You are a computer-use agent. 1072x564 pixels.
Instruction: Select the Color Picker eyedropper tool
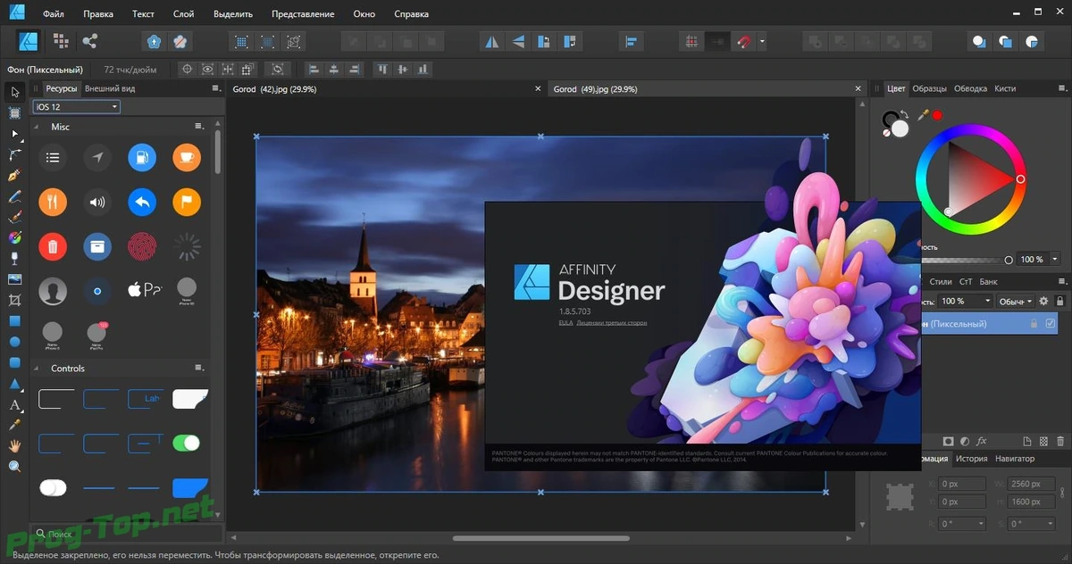tap(15, 425)
